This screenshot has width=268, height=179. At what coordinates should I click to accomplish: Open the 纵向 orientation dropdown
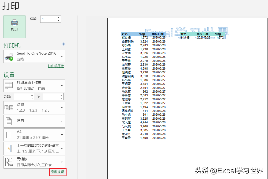(x=34, y=121)
